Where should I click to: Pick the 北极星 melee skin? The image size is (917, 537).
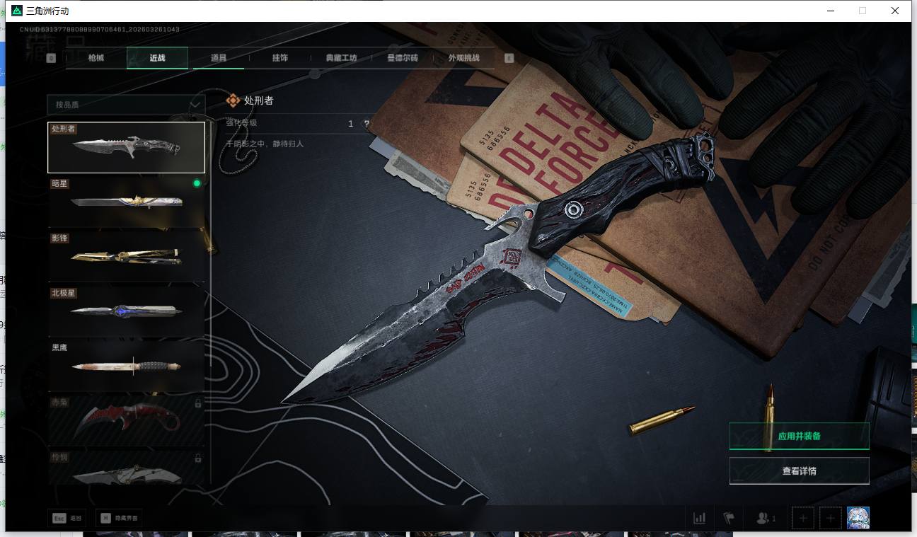(126, 311)
